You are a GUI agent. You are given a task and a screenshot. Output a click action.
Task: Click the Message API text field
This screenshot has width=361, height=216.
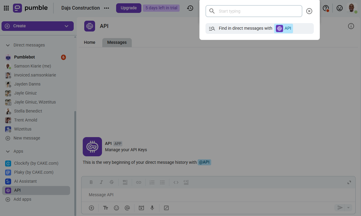point(218,195)
